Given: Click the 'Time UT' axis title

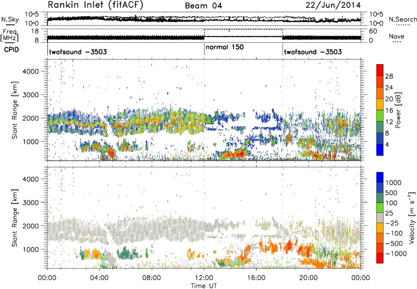Looking at the screenshot, I should click(204, 286).
